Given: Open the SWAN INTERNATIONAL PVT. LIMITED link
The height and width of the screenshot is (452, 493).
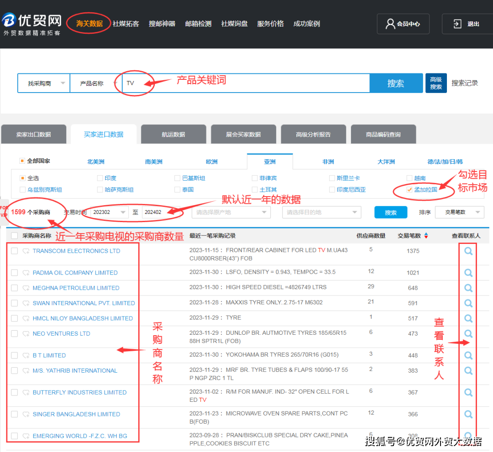Looking at the screenshot, I should pyautogui.click(x=84, y=303).
